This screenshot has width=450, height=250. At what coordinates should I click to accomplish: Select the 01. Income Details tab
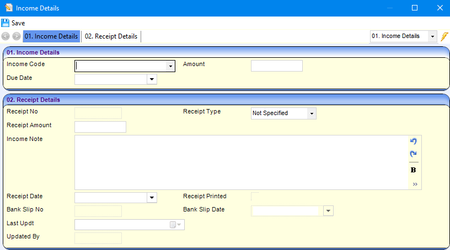pyautogui.click(x=51, y=36)
